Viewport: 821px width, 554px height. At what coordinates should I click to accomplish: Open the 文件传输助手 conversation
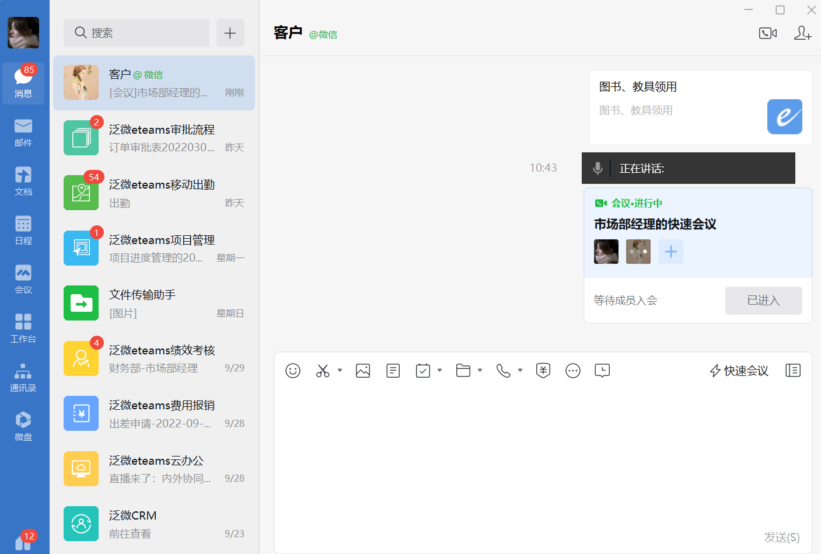pyautogui.click(x=154, y=304)
